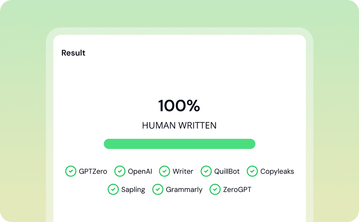Click the 100% score text
The width and height of the screenshot is (359, 222).
[179, 106]
